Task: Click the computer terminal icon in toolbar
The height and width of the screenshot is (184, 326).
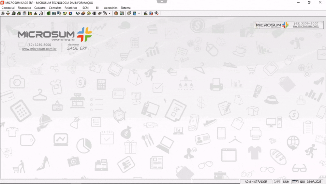Action: click(3, 13)
